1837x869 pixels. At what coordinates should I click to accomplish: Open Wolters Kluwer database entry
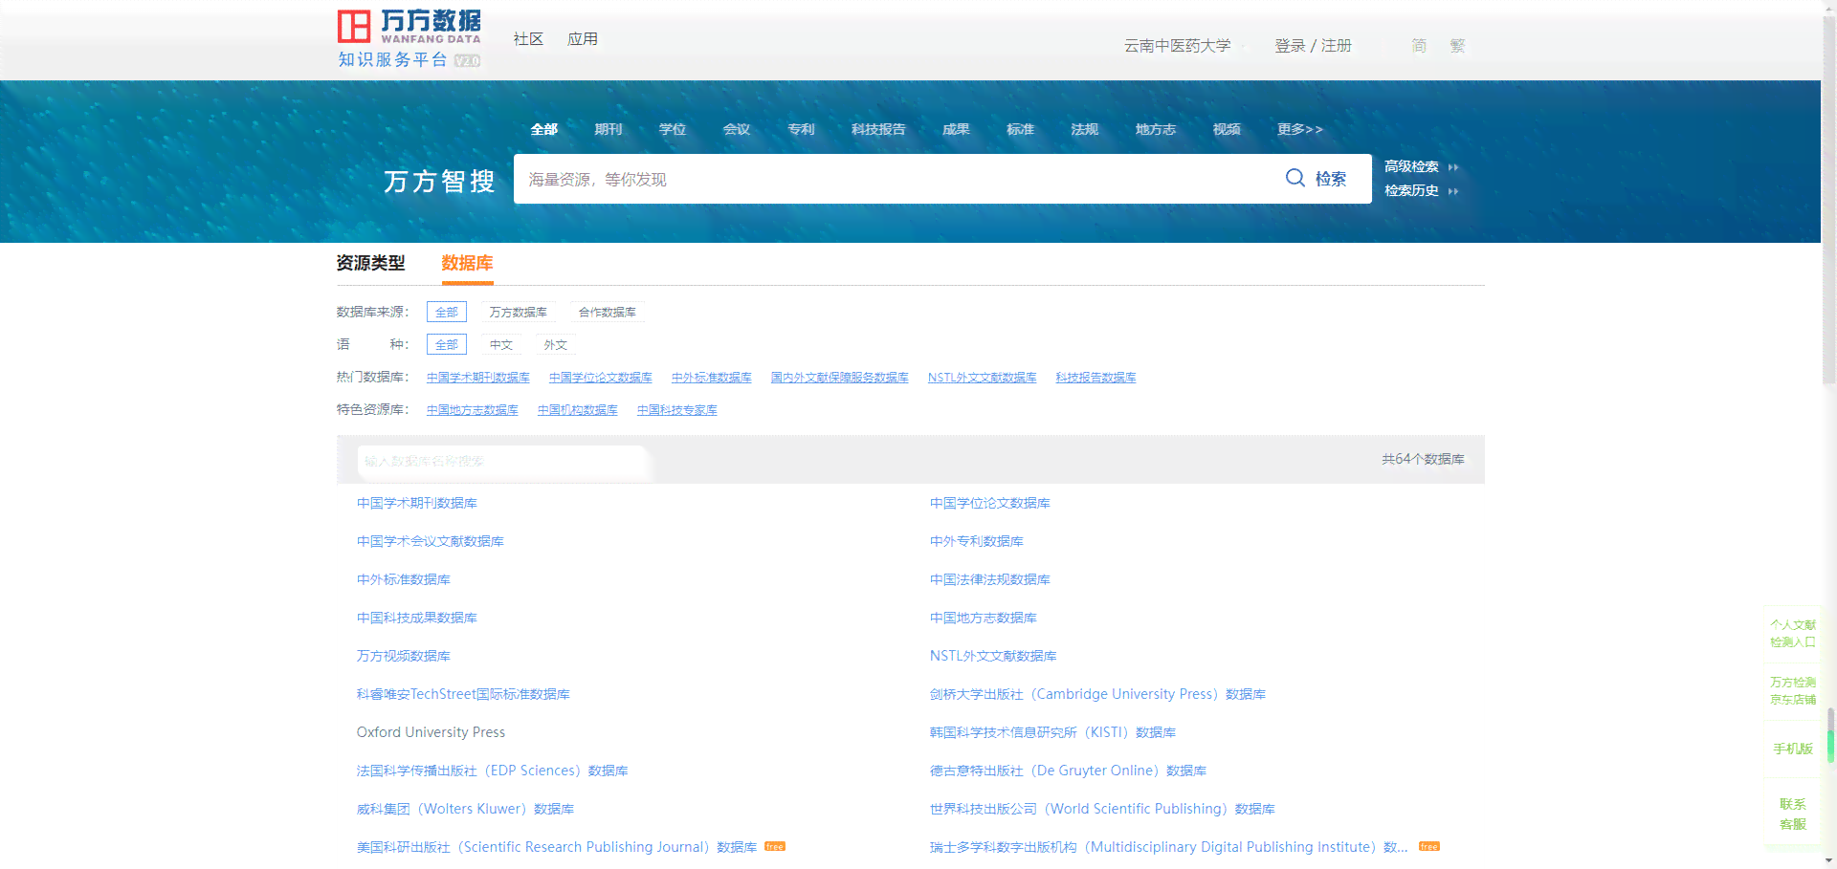(465, 809)
